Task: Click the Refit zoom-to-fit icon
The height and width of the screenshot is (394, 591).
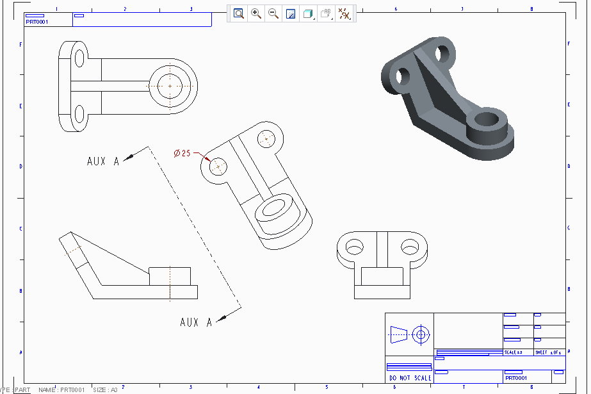Action: [x=239, y=14]
